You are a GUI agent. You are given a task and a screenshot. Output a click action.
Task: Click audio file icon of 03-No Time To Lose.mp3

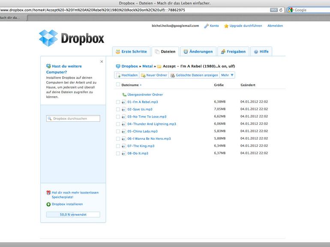(124, 117)
